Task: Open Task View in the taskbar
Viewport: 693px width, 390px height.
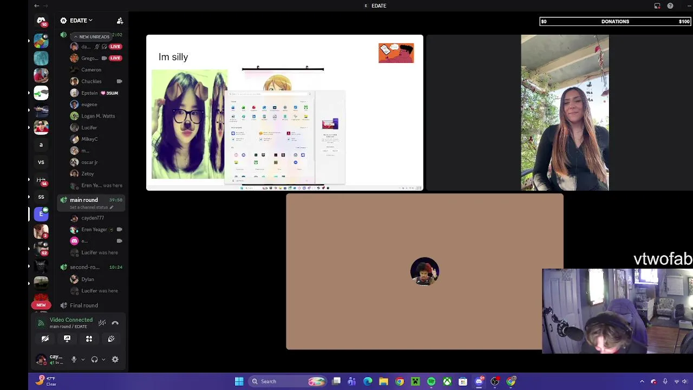Action: point(336,381)
